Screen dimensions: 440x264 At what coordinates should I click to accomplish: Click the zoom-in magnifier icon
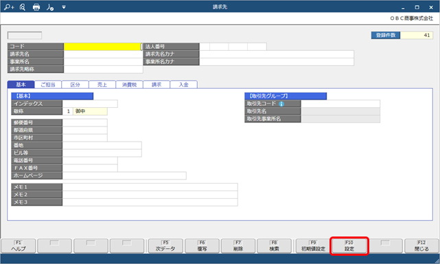click(x=9, y=8)
